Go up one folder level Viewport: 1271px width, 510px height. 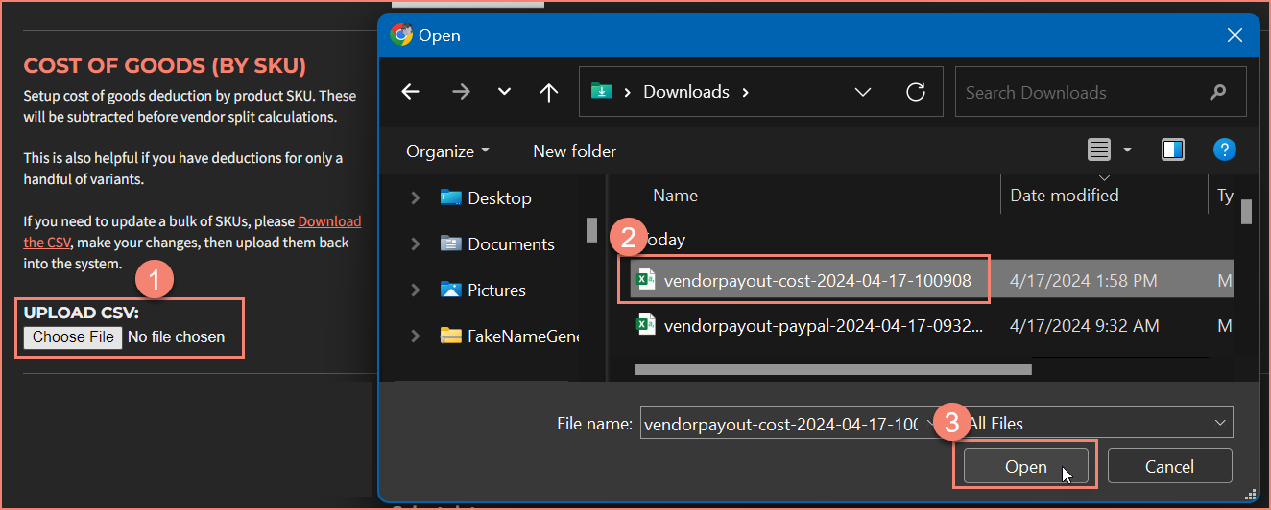pyautogui.click(x=549, y=92)
